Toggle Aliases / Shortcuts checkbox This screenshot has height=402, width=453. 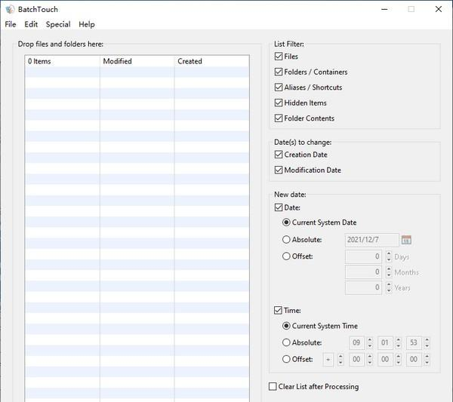click(x=279, y=87)
